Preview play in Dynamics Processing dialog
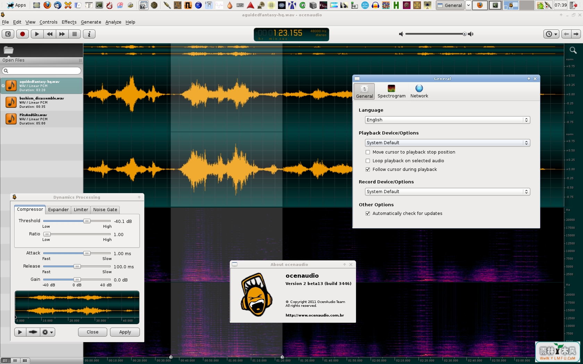Screen dimensions: 583x364 tap(20, 332)
